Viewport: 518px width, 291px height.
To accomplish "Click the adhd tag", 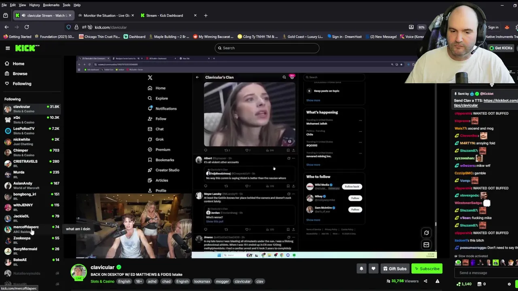I will point(152,281).
